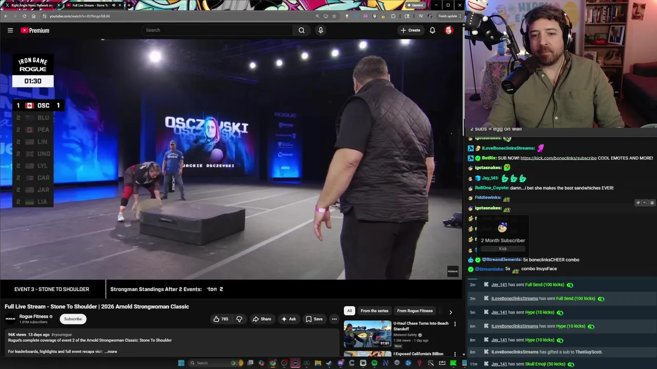Reload the page in the browser

coord(24,16)
